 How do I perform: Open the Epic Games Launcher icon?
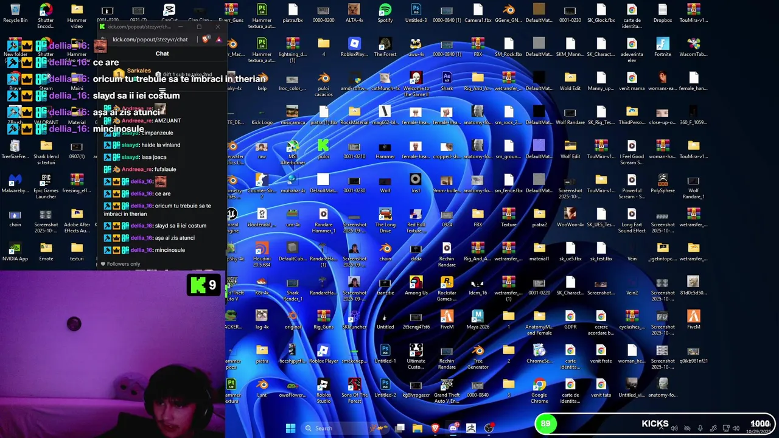pyautogui.click(x=46, y=187)
